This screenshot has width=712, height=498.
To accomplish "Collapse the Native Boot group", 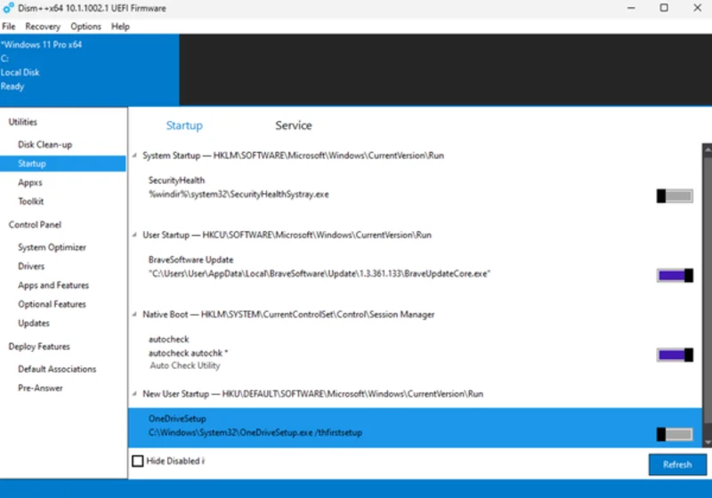I will click(x=135, y=314).
